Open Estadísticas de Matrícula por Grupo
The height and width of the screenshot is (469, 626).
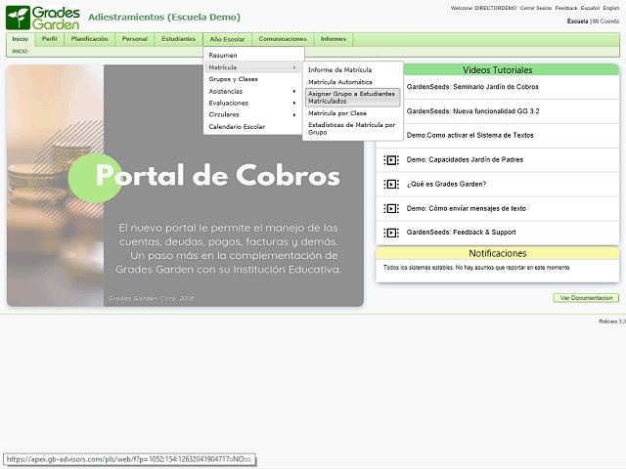352,129
